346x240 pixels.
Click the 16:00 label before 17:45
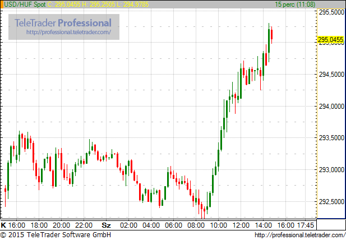point(286,225)
